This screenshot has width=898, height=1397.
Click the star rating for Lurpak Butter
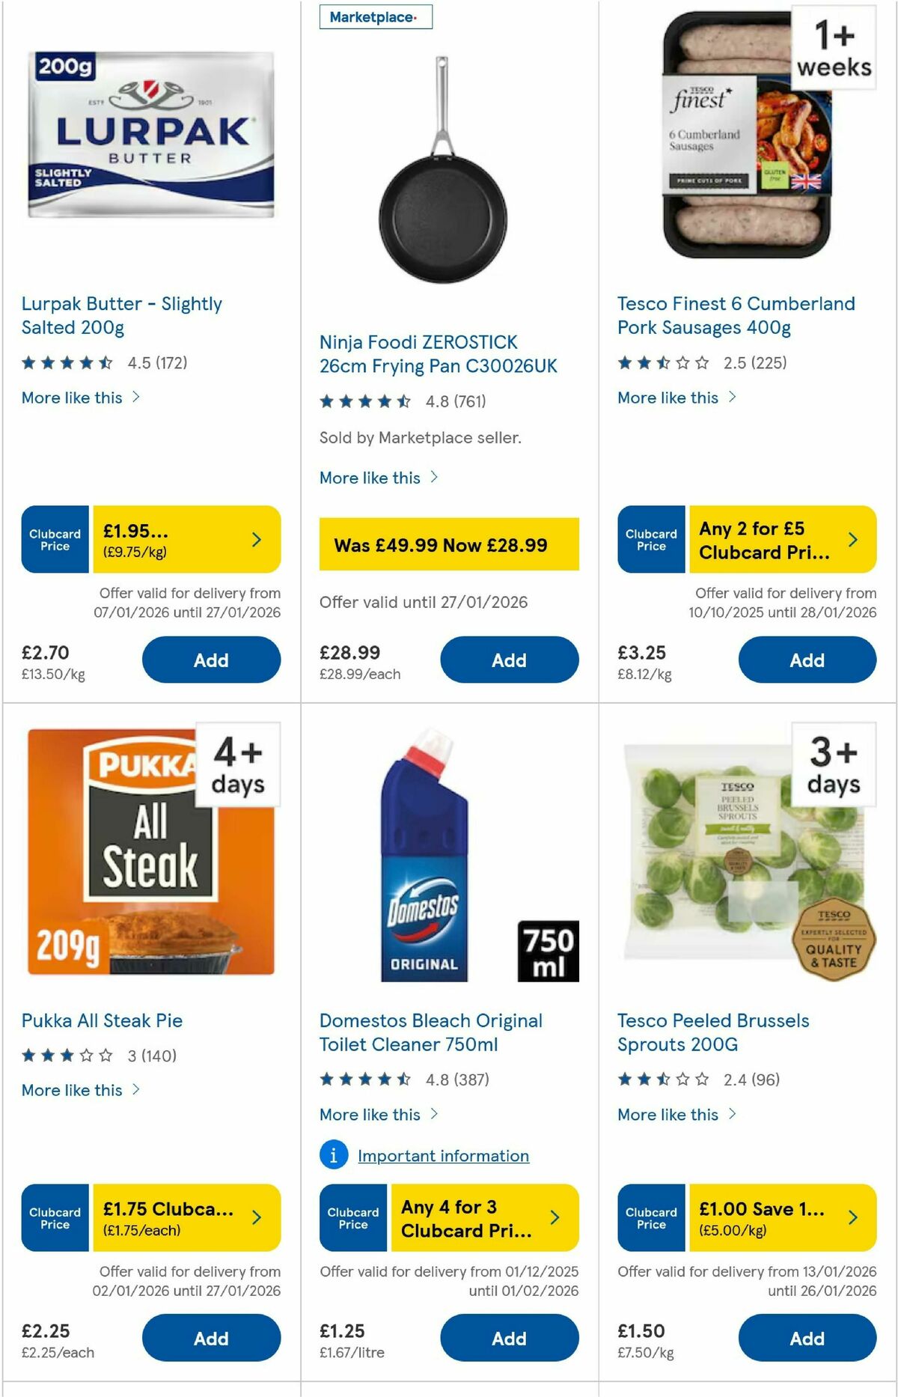[x=64, y=362]
